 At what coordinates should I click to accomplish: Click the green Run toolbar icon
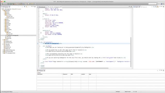click(x=11, y=4)
